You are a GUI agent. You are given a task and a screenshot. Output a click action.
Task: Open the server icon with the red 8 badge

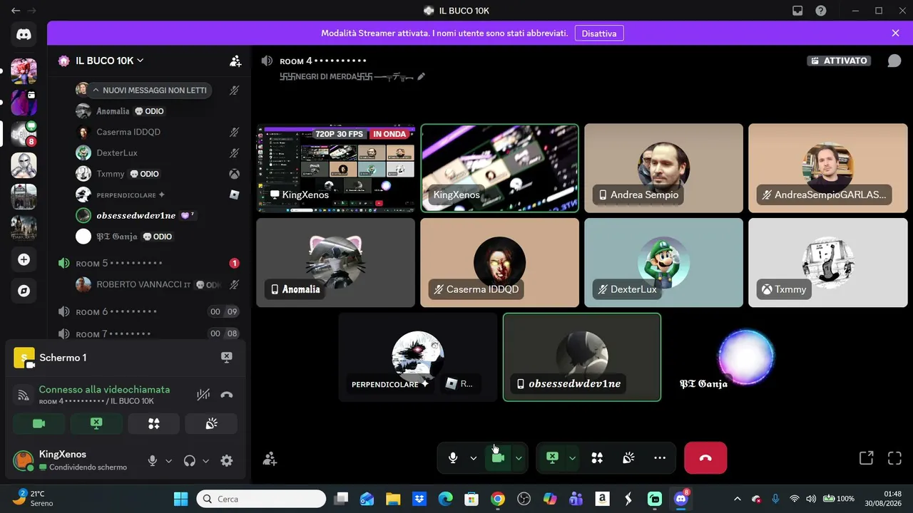(x=24, y=133)
